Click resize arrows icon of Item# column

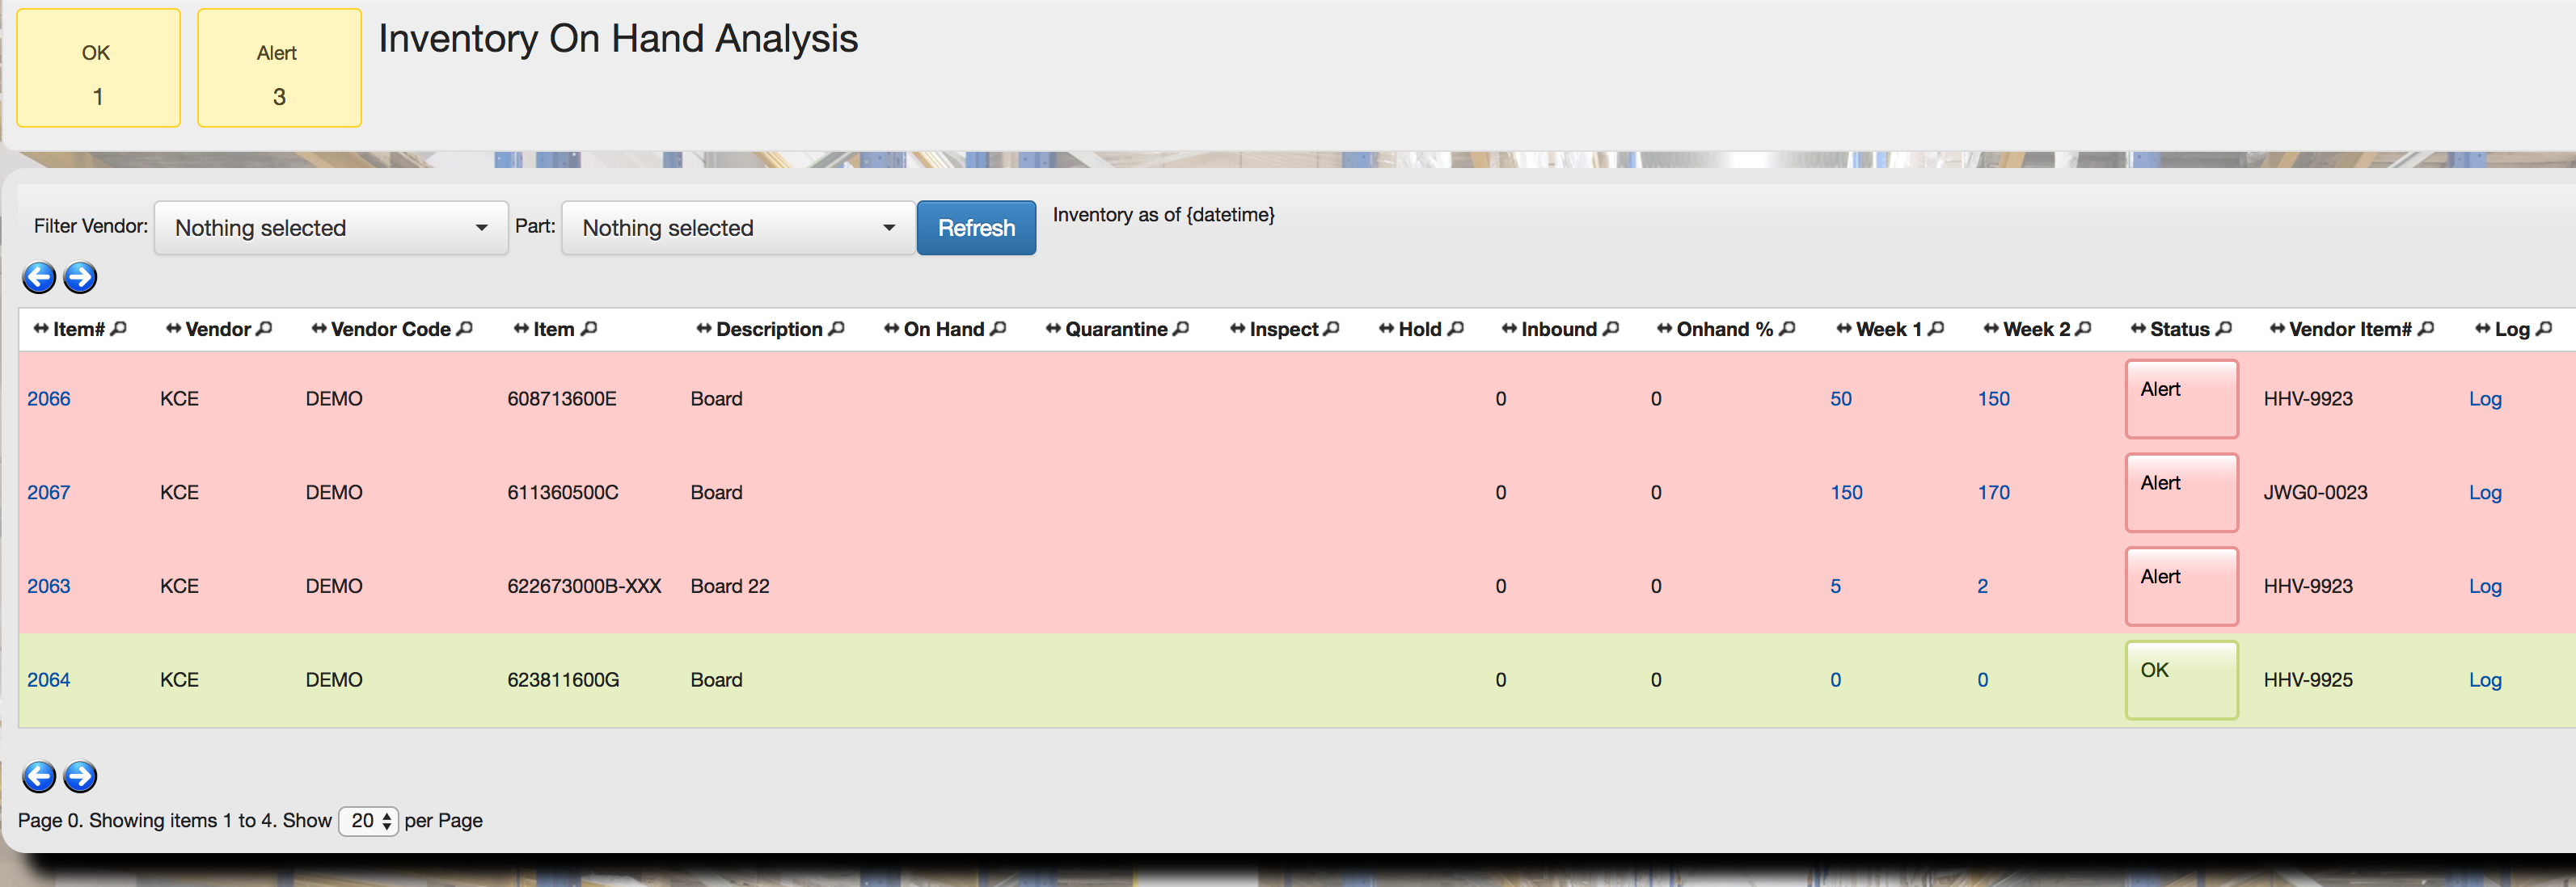point(41,329)
